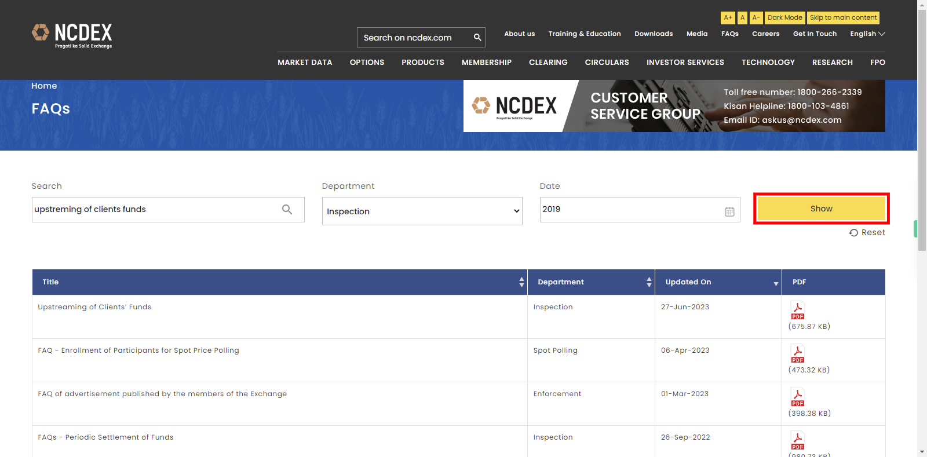Viewport: 927px width, 457px height.
Task: Decrease font size with A- button
Action: click(x=756, y=18)
